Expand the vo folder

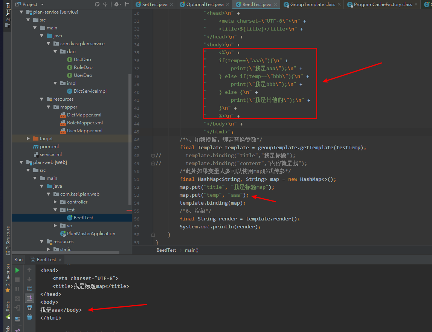pyautogui.click(x=55, y=226)
